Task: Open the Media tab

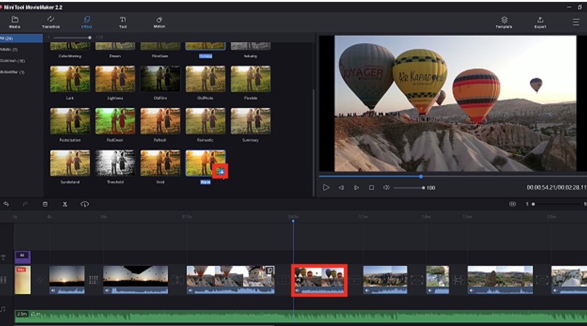Action: click(x=15, y=22)
